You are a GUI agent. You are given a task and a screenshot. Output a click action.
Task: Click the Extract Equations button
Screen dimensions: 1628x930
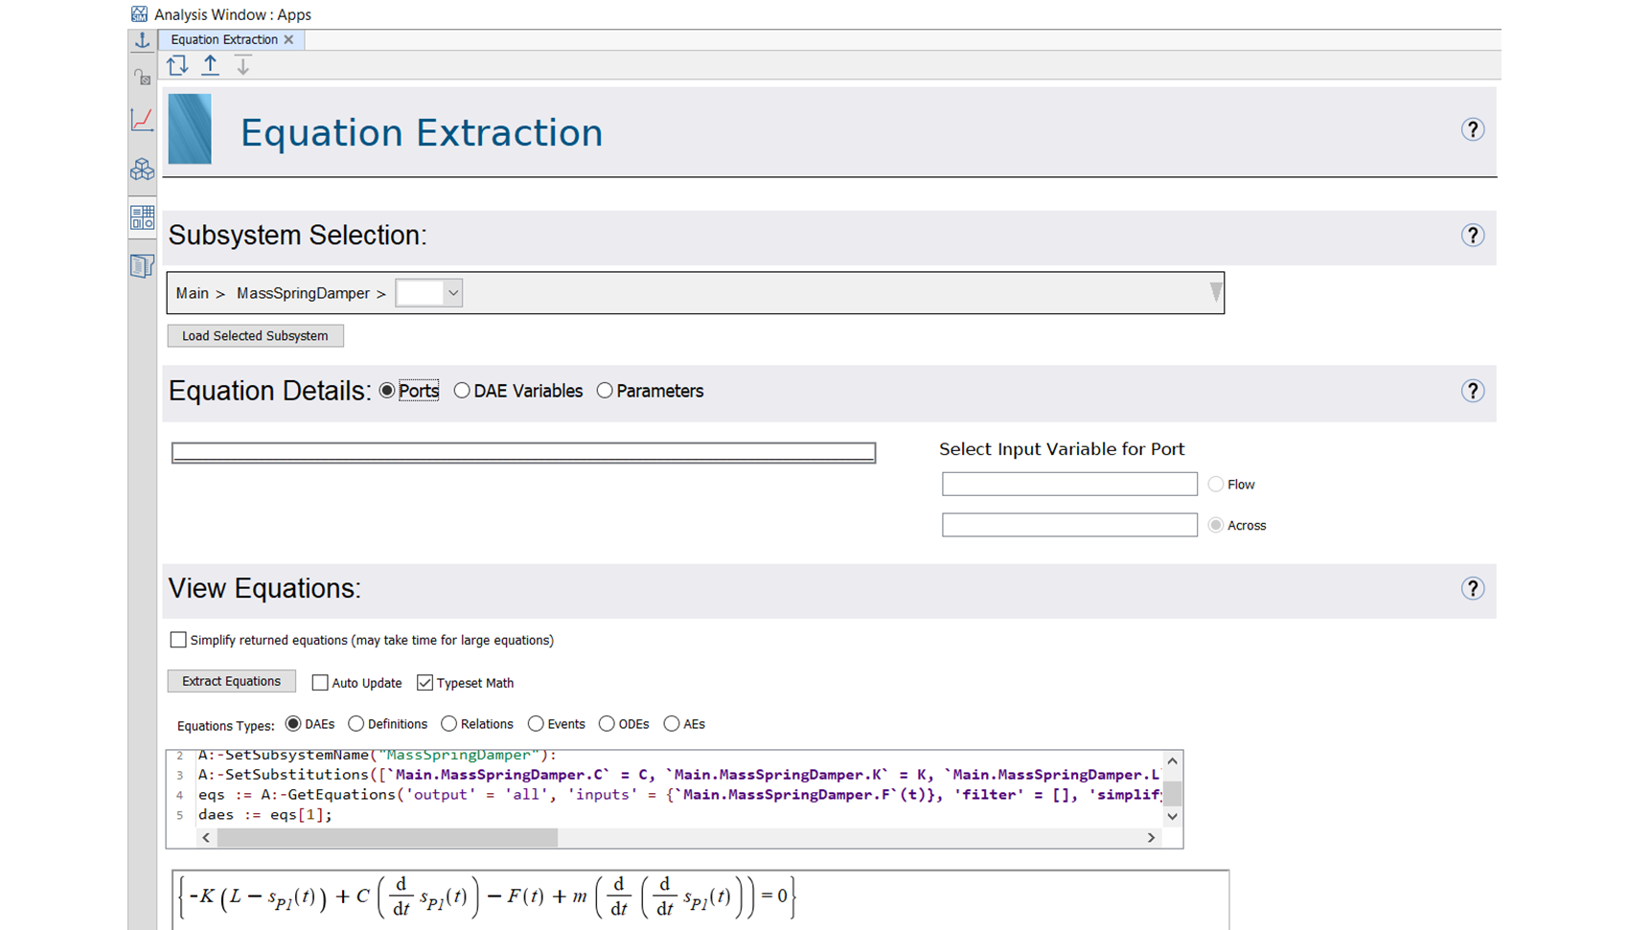(x=231, y=681)
